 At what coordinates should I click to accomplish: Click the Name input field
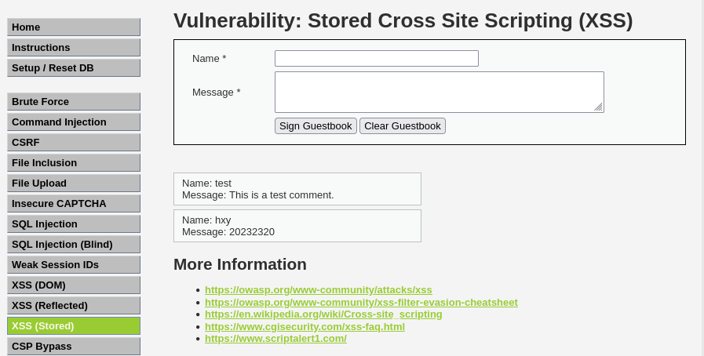[x=376, y=59]
